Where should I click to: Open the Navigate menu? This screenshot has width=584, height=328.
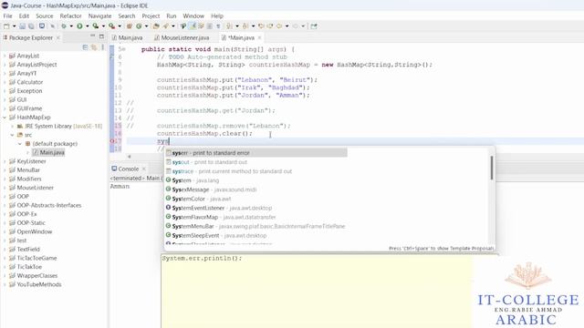point(99,16)
